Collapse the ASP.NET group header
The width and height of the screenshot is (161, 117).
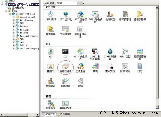(51, 7)
